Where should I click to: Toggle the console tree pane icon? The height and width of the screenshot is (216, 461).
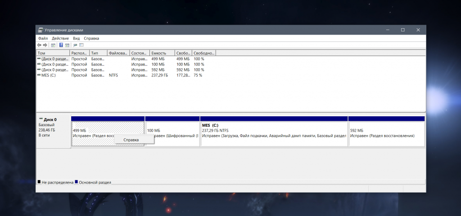(x=53, y=45)
